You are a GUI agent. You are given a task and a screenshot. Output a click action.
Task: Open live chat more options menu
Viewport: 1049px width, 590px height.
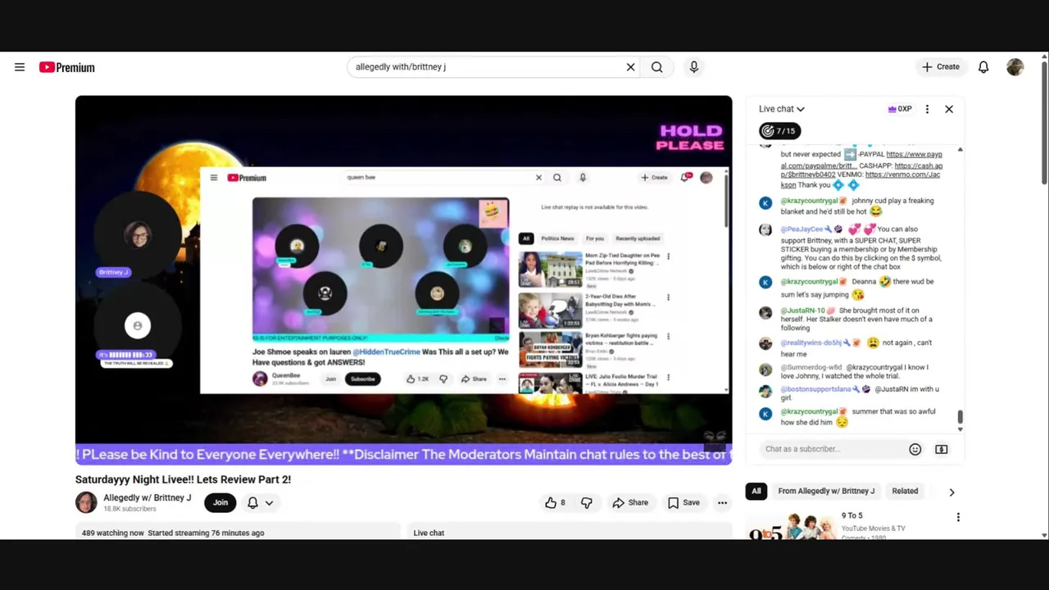(x=927, y=109)
